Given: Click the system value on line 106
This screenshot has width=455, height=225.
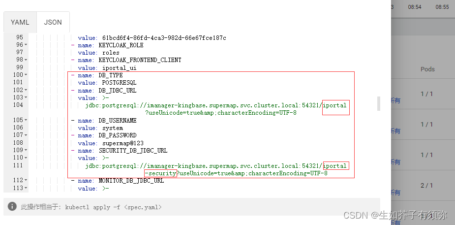Looking at the screenshot, I should point(113,128).
